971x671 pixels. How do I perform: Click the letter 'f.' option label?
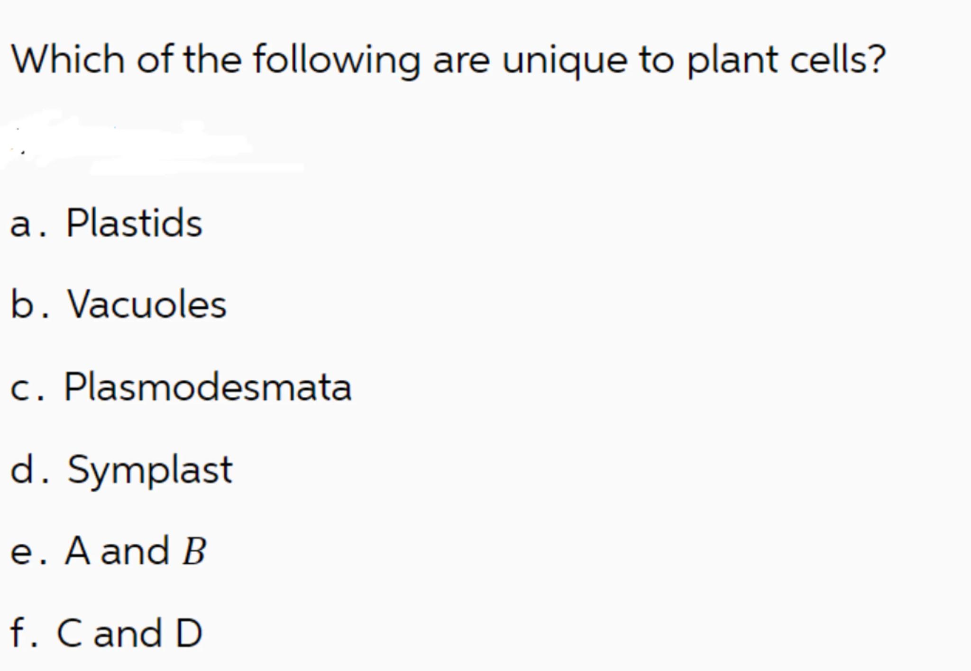[23, 633]
